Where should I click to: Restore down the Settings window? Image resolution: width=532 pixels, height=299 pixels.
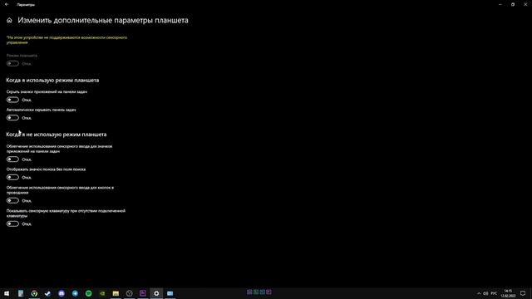tap(513, 4)
